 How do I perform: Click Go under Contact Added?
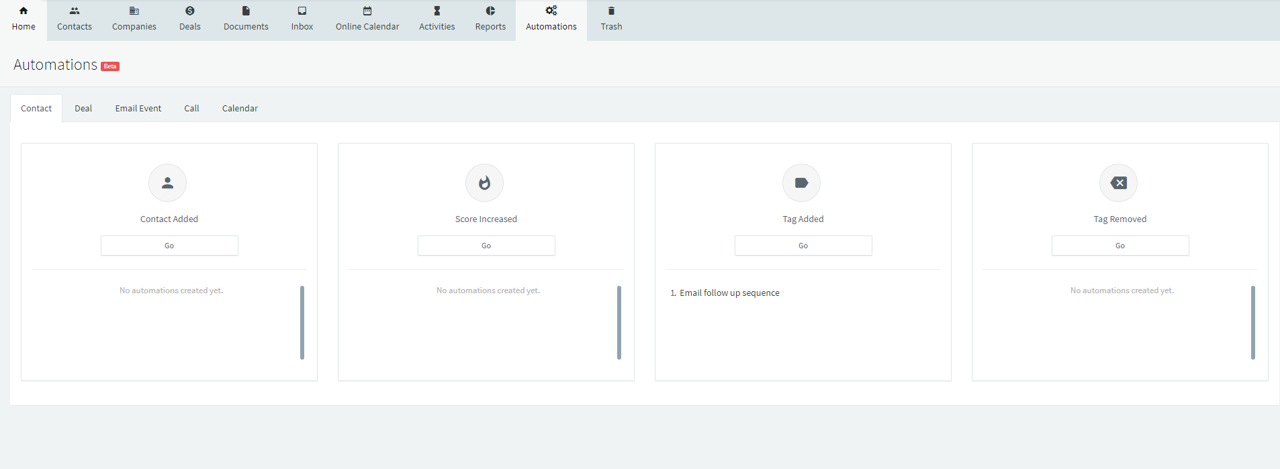pos(169,246)
